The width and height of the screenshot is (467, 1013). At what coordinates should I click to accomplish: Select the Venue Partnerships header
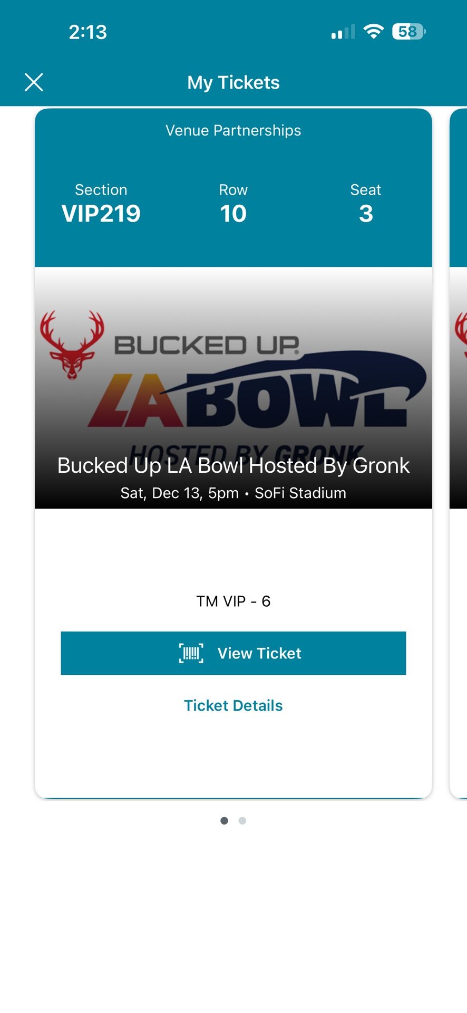[233, 130]
